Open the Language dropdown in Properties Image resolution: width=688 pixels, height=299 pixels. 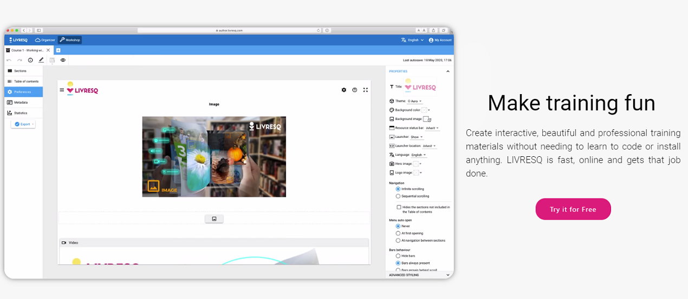[x=418, y=155]
